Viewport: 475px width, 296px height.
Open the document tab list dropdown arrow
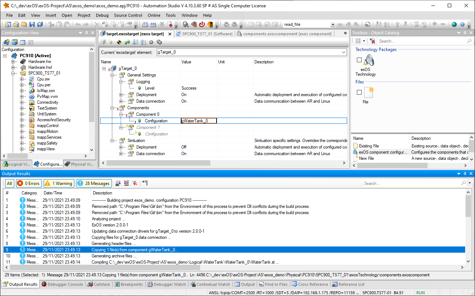[346, 33]
